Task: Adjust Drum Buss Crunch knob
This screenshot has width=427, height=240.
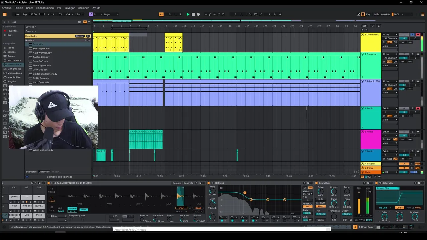Action: (x=334, y=191)
